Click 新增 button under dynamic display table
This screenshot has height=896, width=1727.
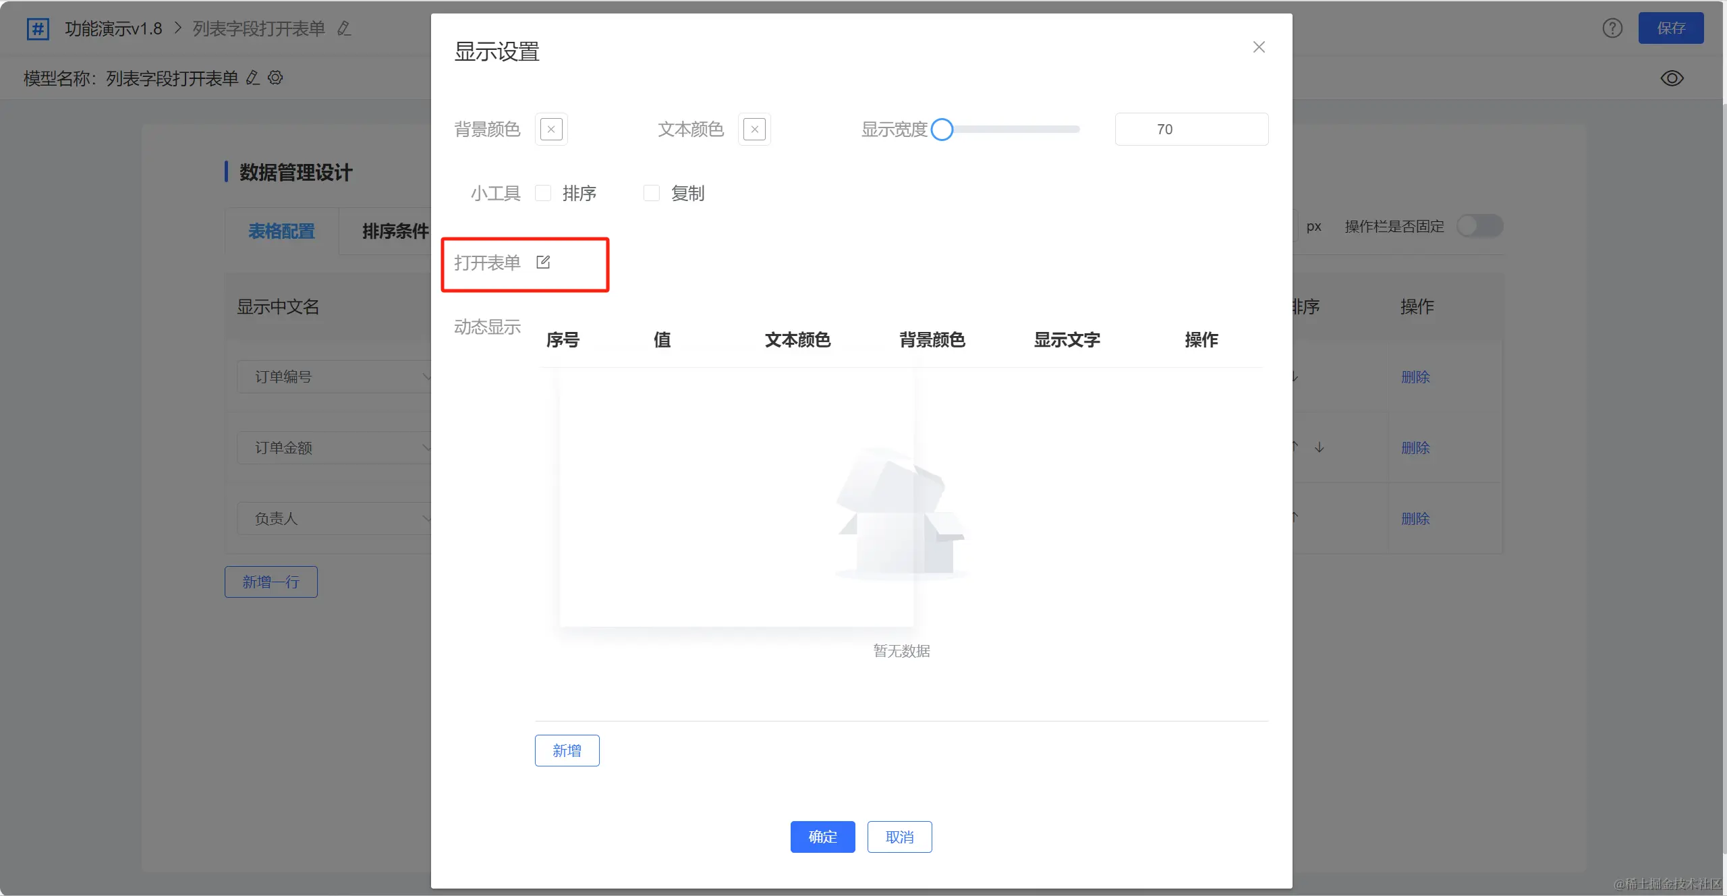click(567, 750)
